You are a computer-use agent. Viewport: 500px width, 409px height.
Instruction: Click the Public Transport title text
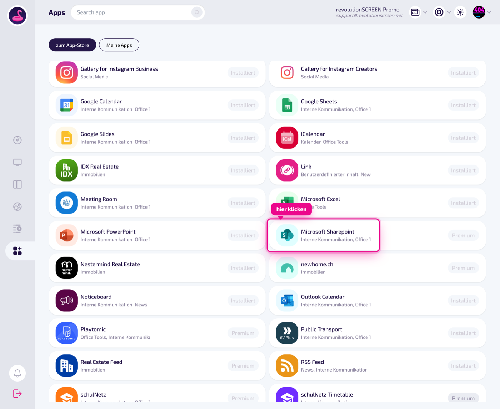[321, 329]
